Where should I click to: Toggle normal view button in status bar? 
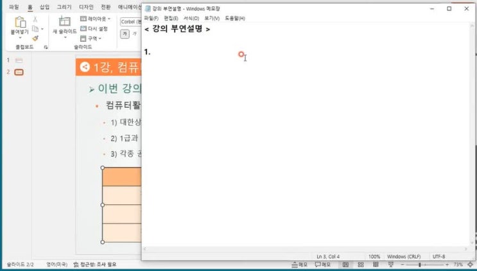pyautogui.click(x=345, y=265)
